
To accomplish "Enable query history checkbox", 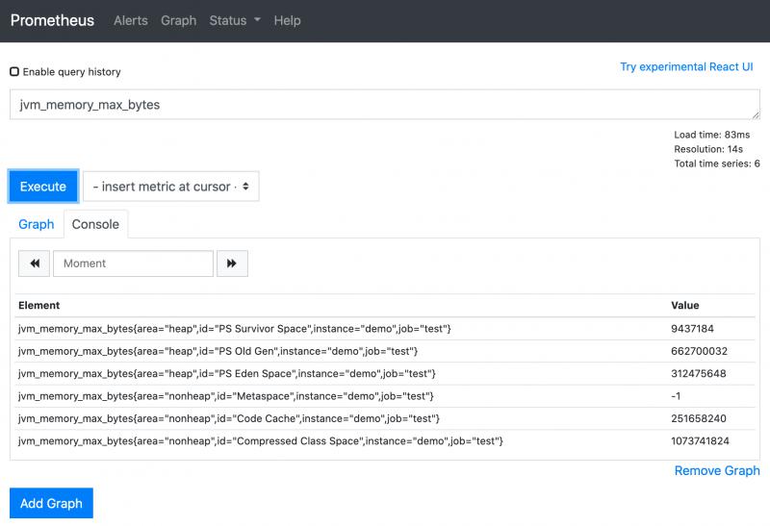I will coord(14,71).
